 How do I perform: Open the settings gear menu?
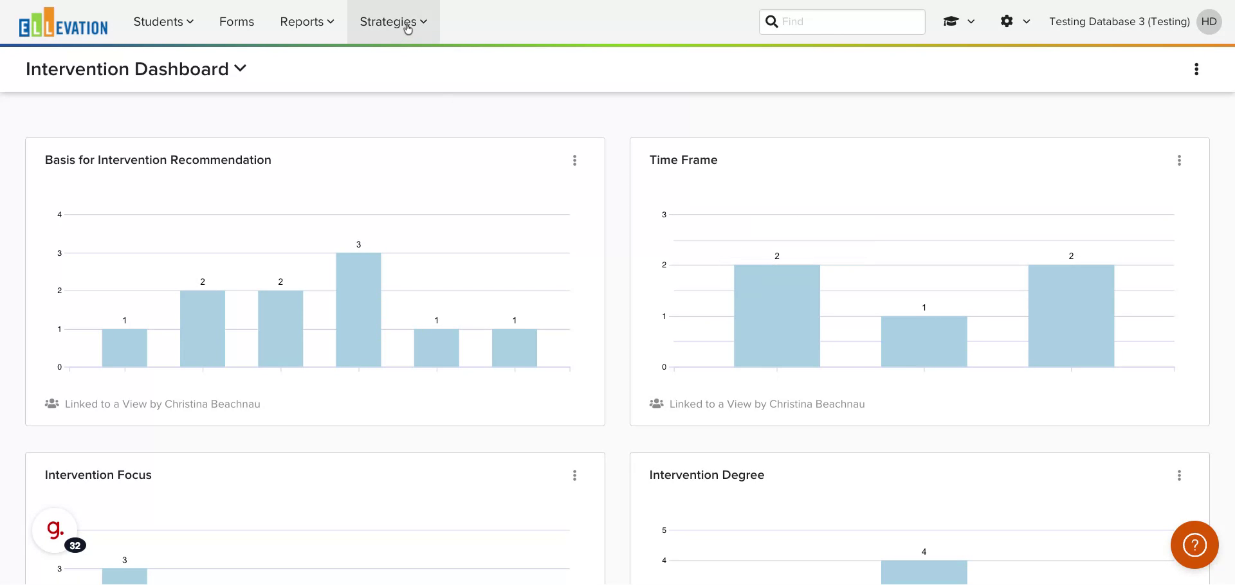[1007, 22]
